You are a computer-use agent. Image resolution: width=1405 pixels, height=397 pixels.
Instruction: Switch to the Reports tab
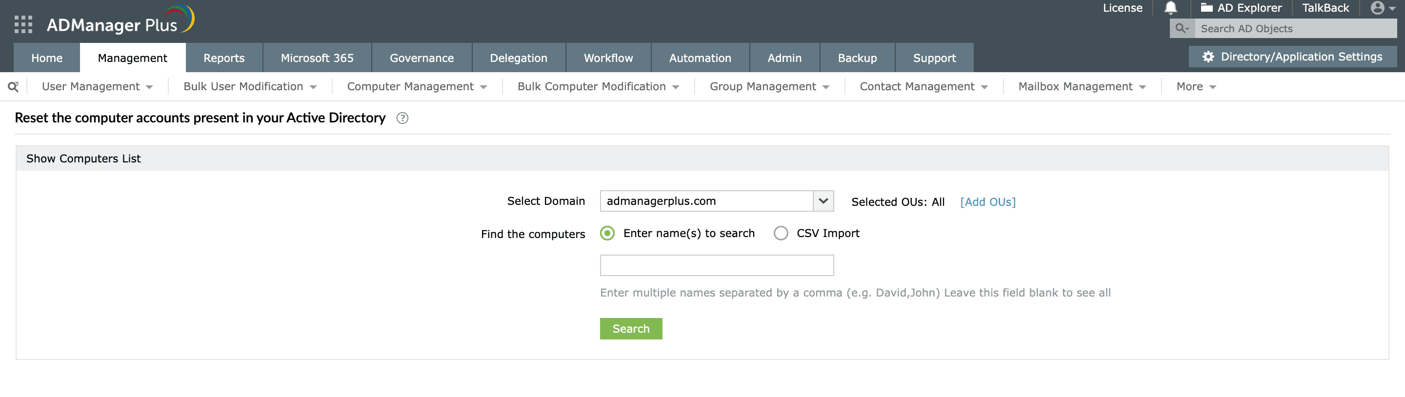click(x=223, y=58)
